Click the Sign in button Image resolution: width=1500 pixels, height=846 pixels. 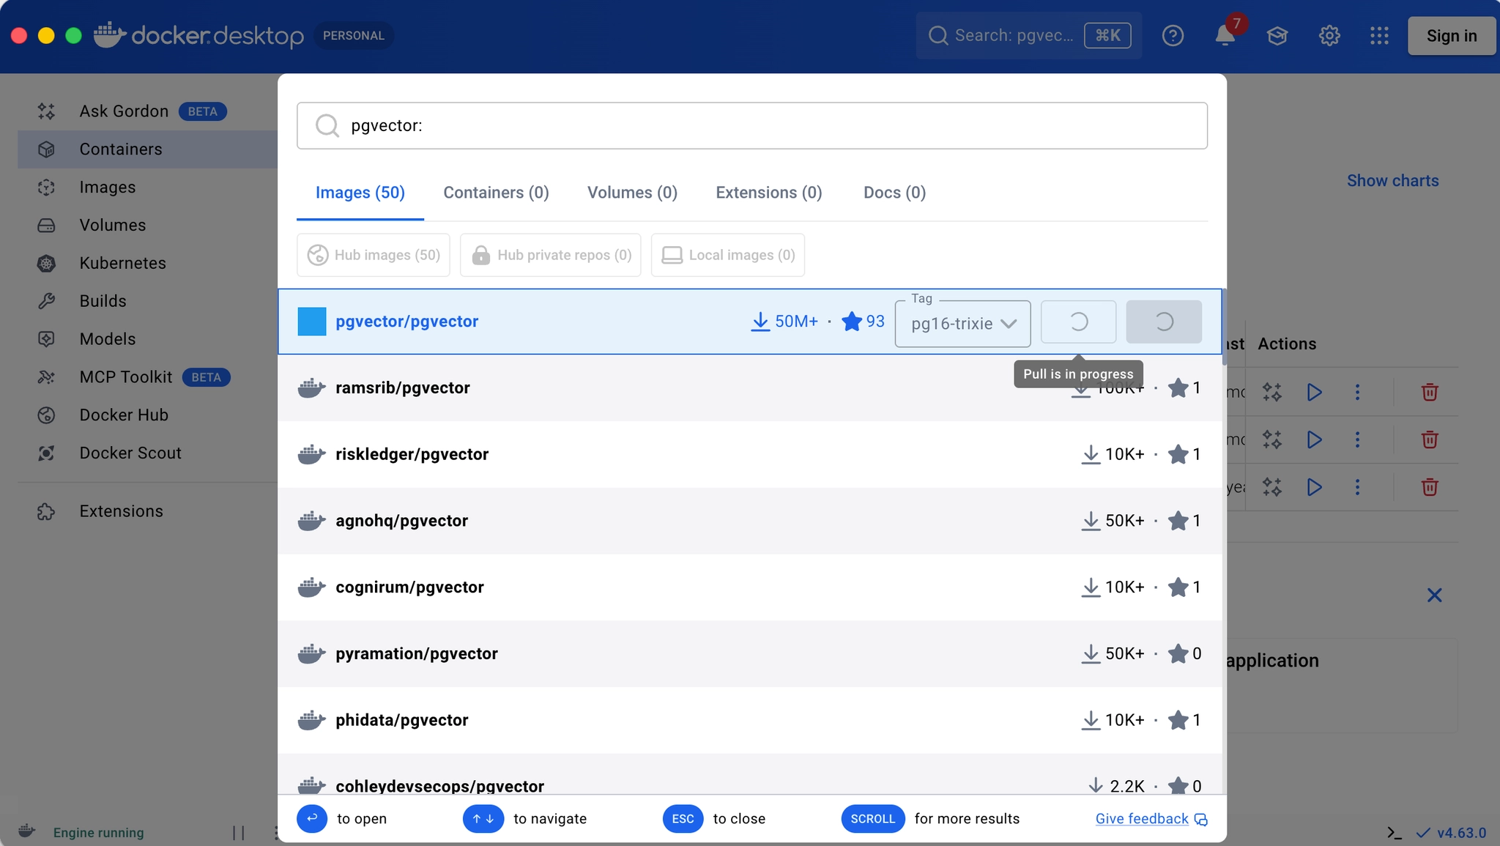[1451, 35]
